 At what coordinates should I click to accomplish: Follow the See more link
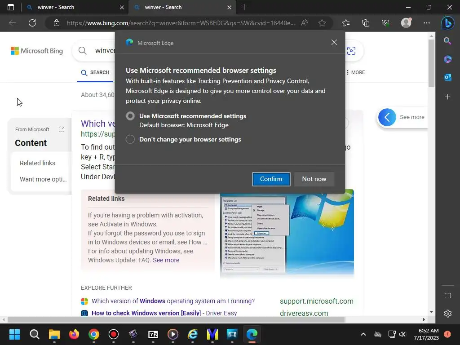(x=166, y=260)
